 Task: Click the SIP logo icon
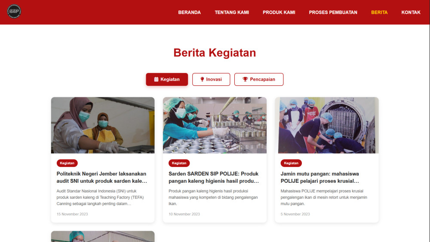pyautogui.click(x=14, y=12)
